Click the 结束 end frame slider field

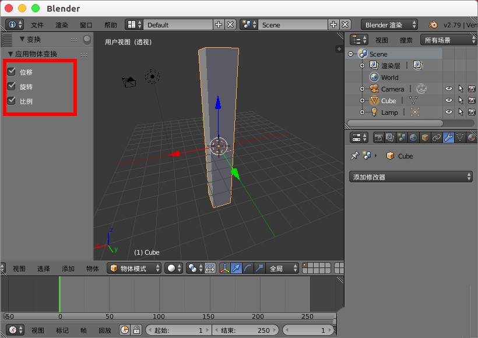[x=245, y=330]
